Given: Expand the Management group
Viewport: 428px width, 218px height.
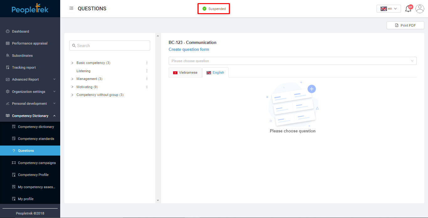Looking at the screenshot, I should (72, 79).
